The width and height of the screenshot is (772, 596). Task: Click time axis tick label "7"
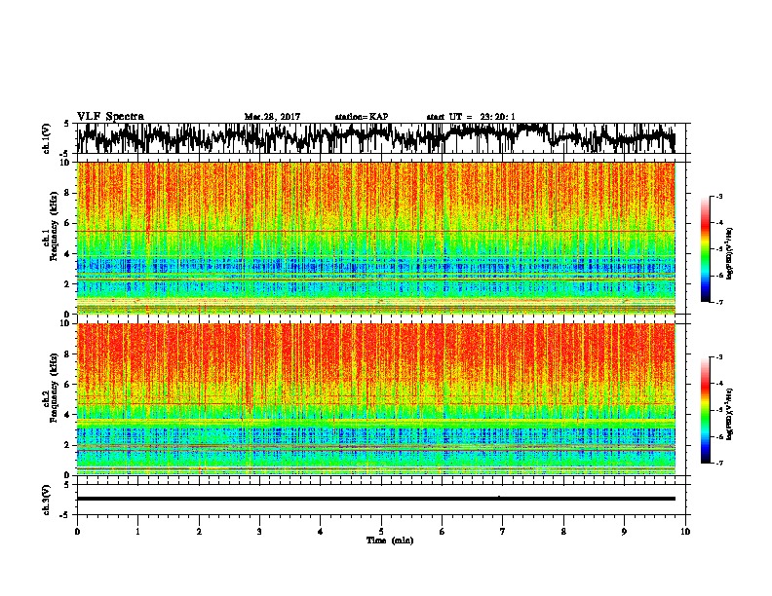[x=503, y=532]
